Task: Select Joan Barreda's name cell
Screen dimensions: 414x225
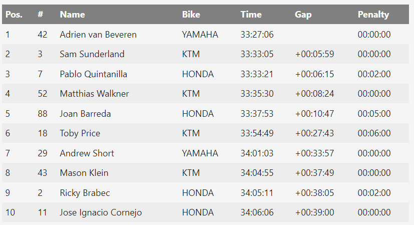Action: point(85,114)
